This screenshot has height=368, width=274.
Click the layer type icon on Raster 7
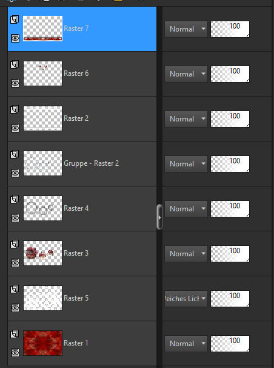(15, 19)
